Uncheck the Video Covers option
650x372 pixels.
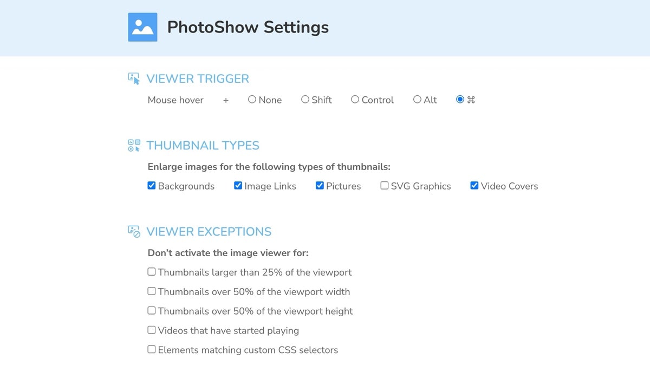(x=474, y=186)
